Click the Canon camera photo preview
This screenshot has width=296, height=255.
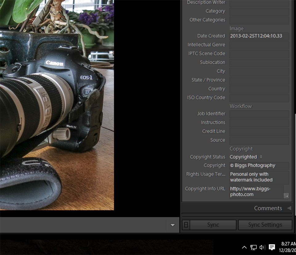(x=57, y=105)
